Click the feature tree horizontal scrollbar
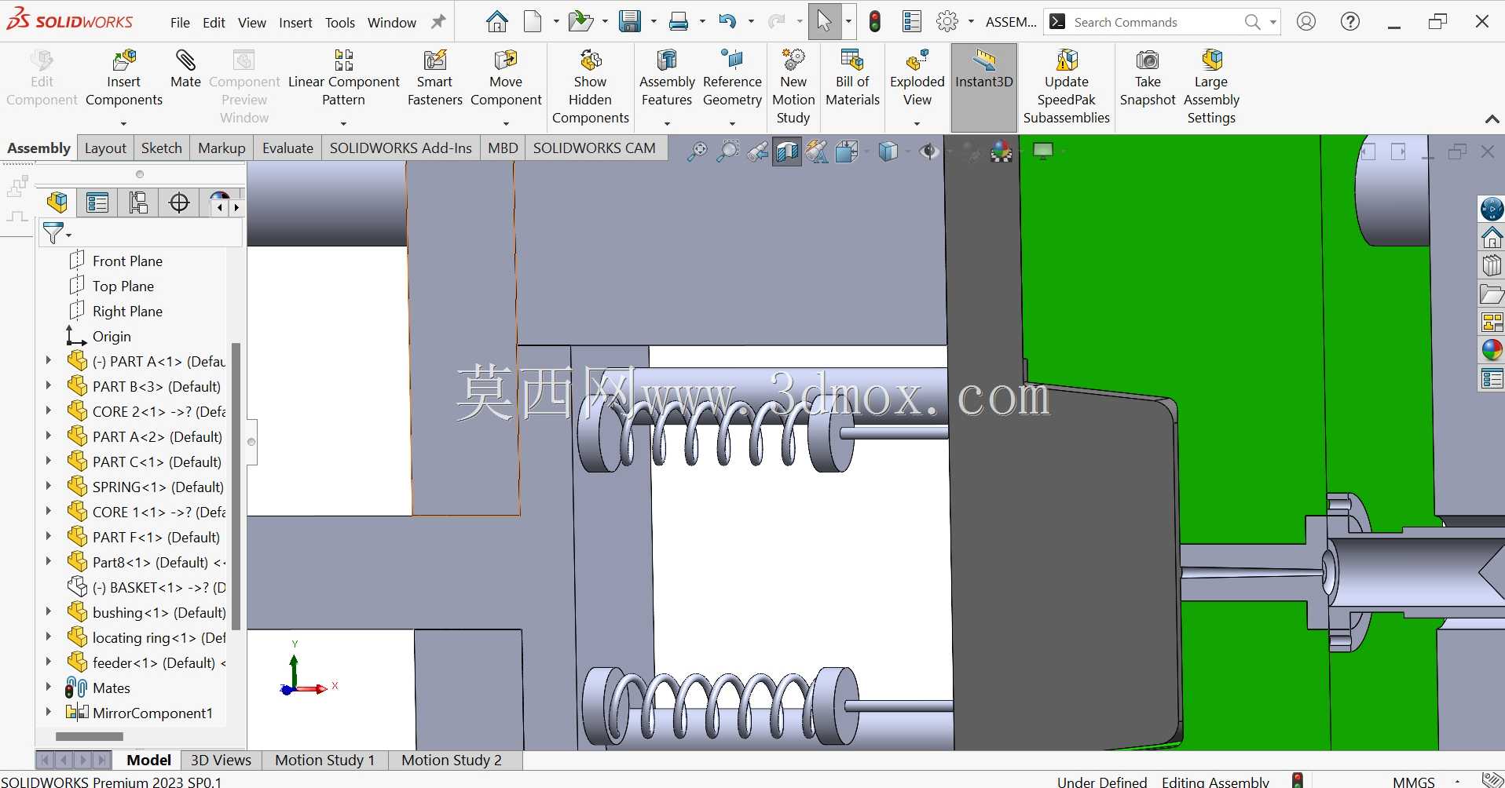 coord(90,736)
